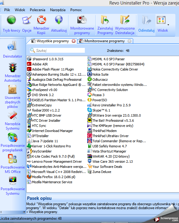Select Wise Care 365 version 2.13

pos(110,162)
